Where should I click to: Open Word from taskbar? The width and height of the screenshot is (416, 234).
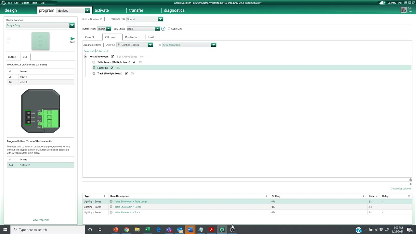[190, 230]
